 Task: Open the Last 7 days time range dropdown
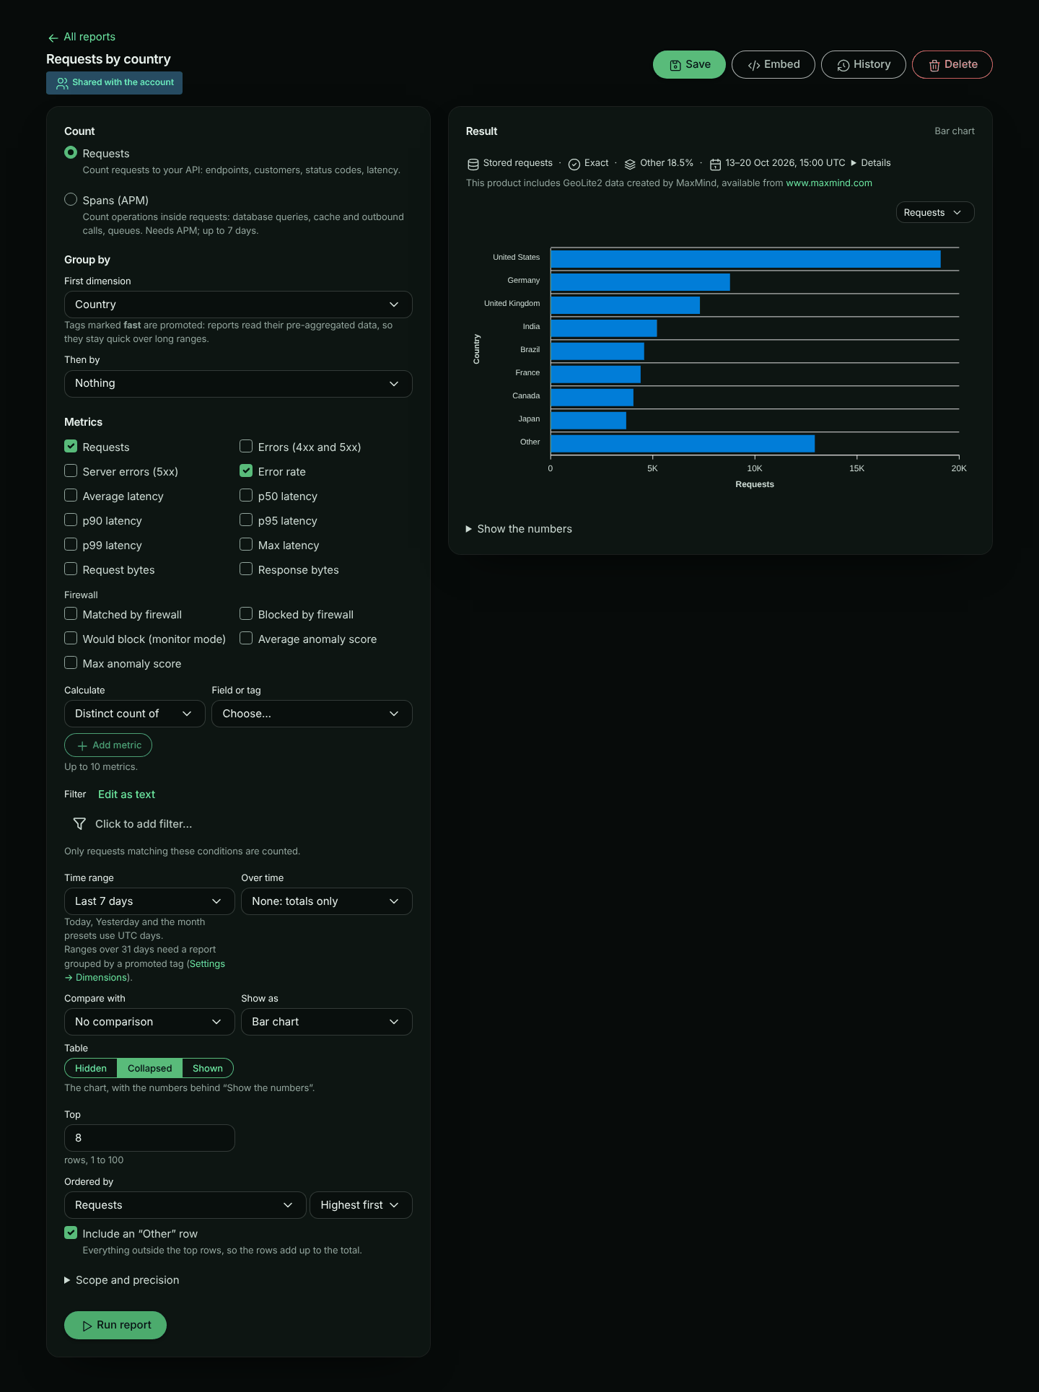point(149,901)
